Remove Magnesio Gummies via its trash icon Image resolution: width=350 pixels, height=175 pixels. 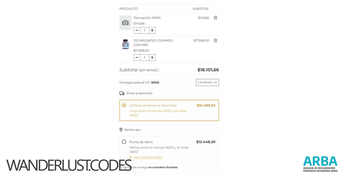[x=215, y=41]
